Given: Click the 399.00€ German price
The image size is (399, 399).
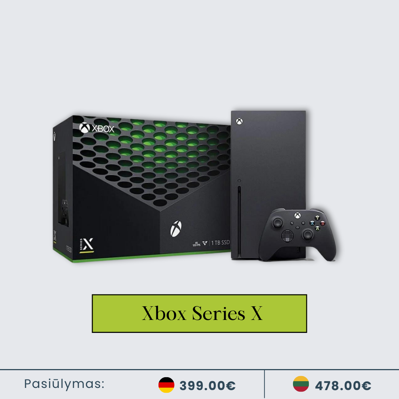Looking at the screenshot, I should [208, 385].
